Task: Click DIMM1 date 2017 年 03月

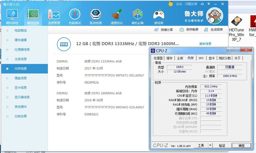Action: [94, 68]
